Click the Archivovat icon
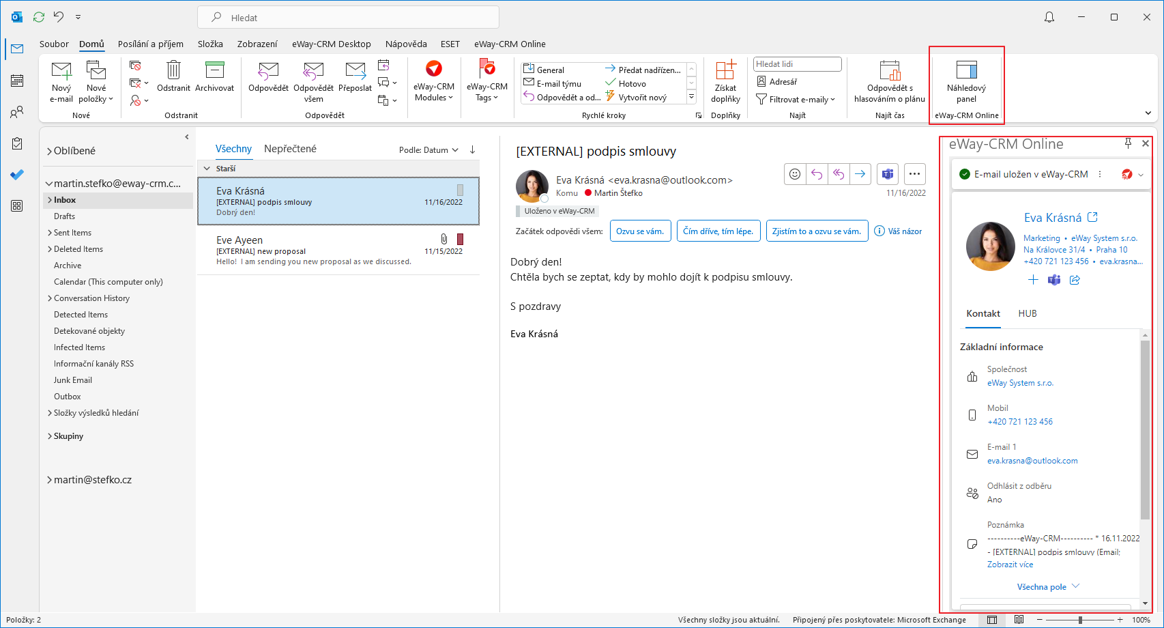Screen dimensions: 1164x628 coord(214,70)
